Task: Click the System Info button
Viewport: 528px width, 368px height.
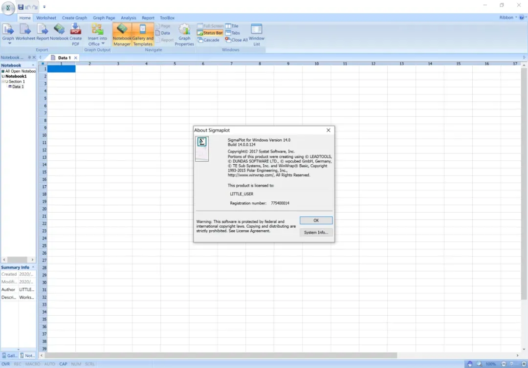Action: click(x=316, y=233)
